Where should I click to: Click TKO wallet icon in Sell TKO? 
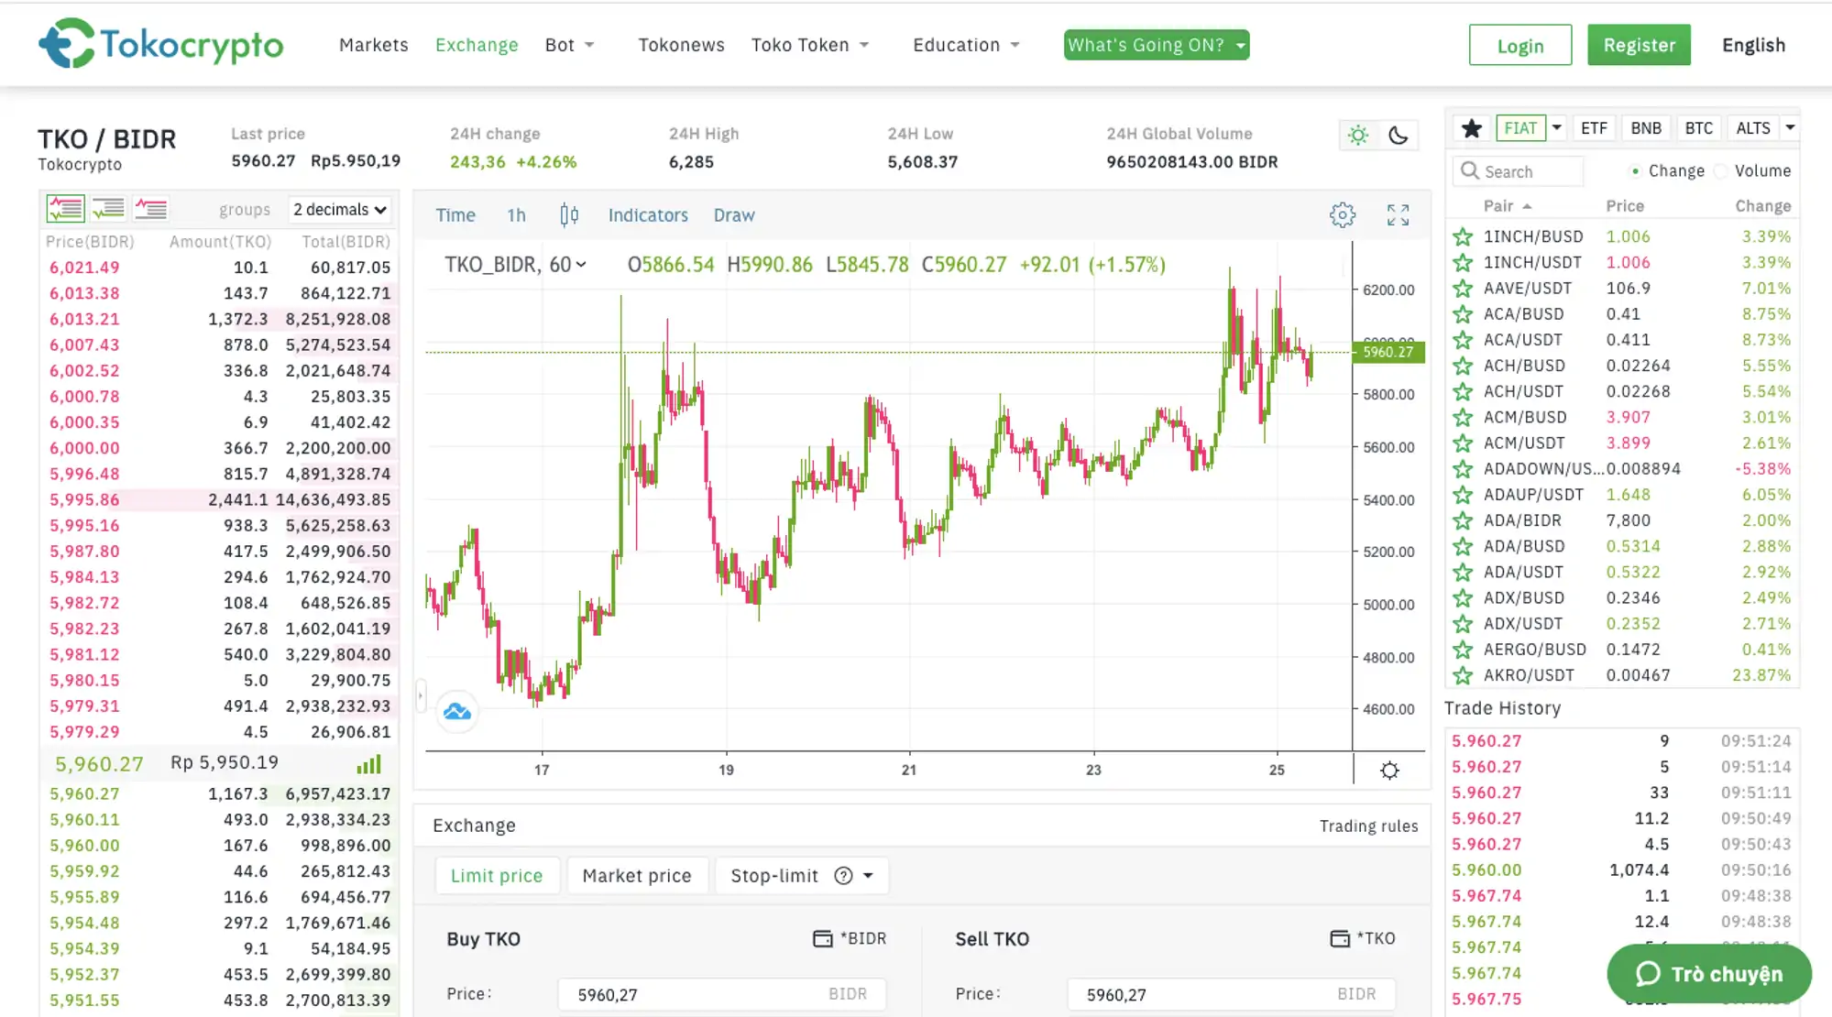click(1340, 938)
